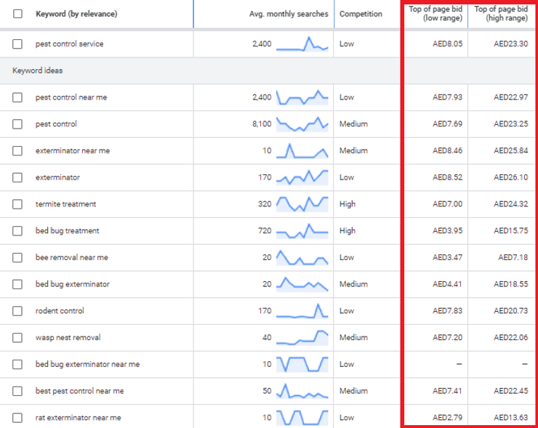Tick checkbox beside pest control keyword
Screen dimensions: 538x428
[x=17, y=124]
